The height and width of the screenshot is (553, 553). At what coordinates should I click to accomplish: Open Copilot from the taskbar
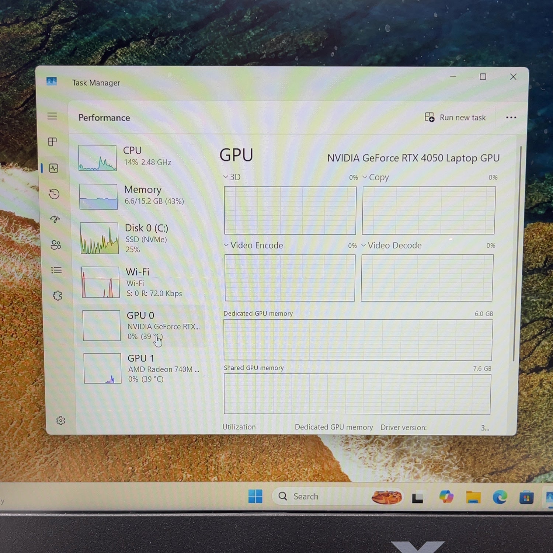coord(446,497)
